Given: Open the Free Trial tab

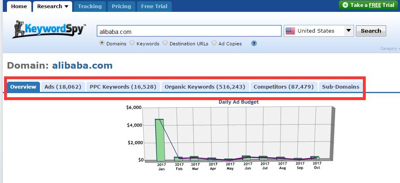Looking at the screenshot, I should click(x=155, y=7).
